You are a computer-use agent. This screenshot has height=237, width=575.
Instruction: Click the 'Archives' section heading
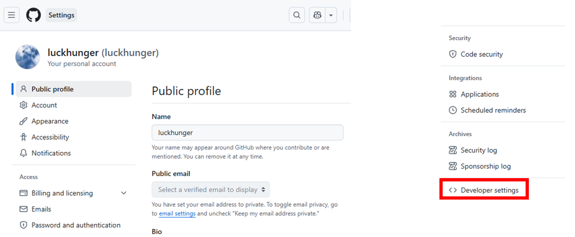pos(460,134)
